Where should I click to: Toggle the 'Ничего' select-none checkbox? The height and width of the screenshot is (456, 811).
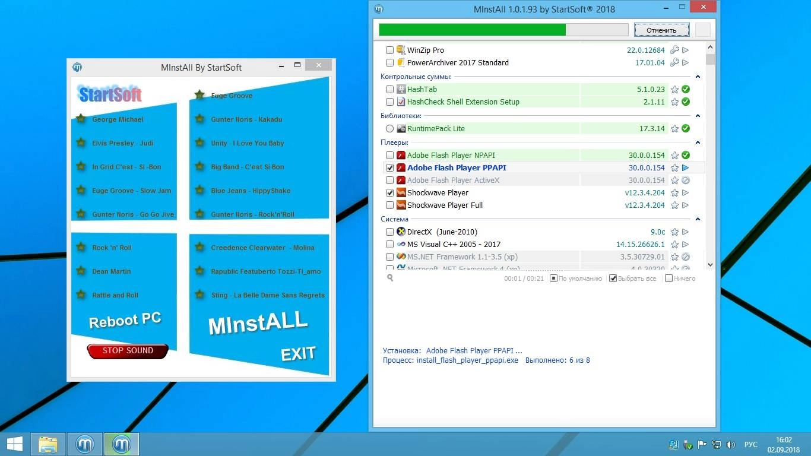pos(669,278)
